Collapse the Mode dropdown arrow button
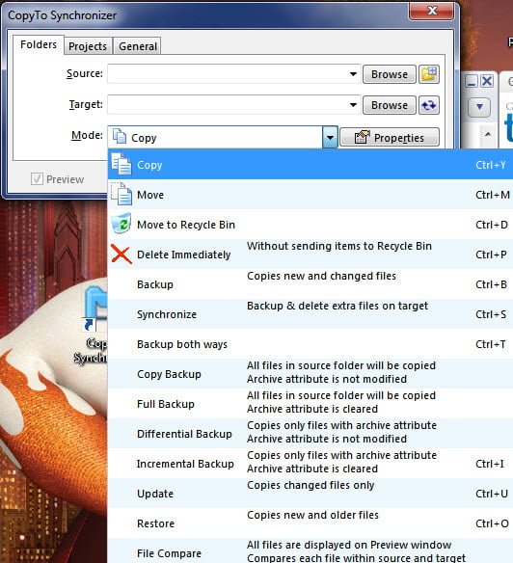The width and height of the screenshot is (513, 563). tap(330, 137)
